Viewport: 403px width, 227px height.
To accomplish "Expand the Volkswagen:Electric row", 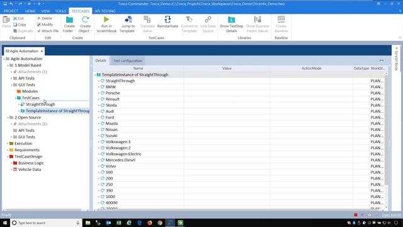I will 99,154.
